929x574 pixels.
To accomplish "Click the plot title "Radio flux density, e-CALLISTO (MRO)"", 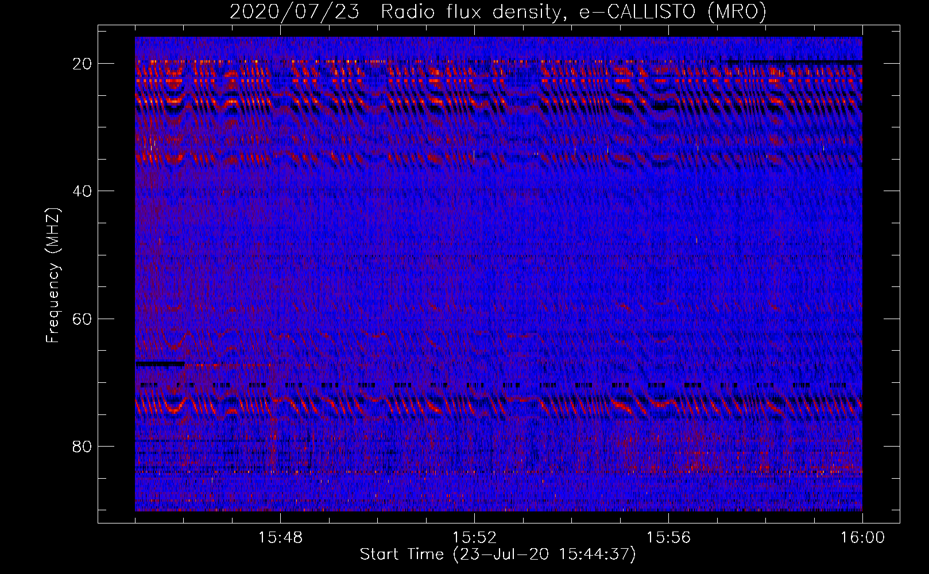I will 574,11.
